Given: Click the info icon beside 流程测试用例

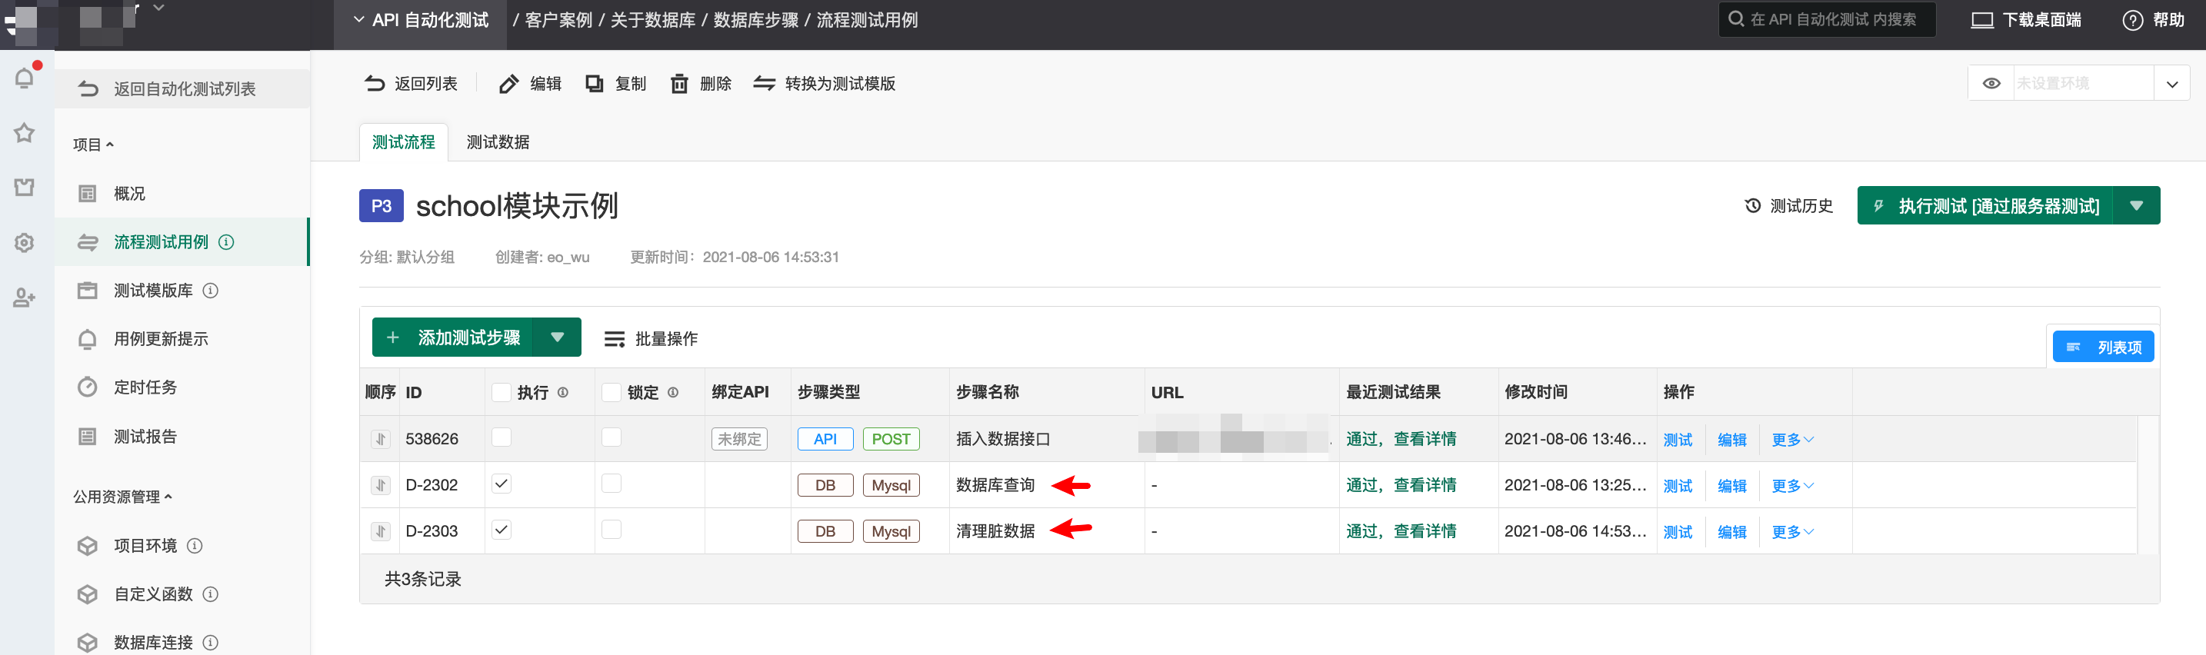Looking at the screenshot, I should tap(226, 242).
